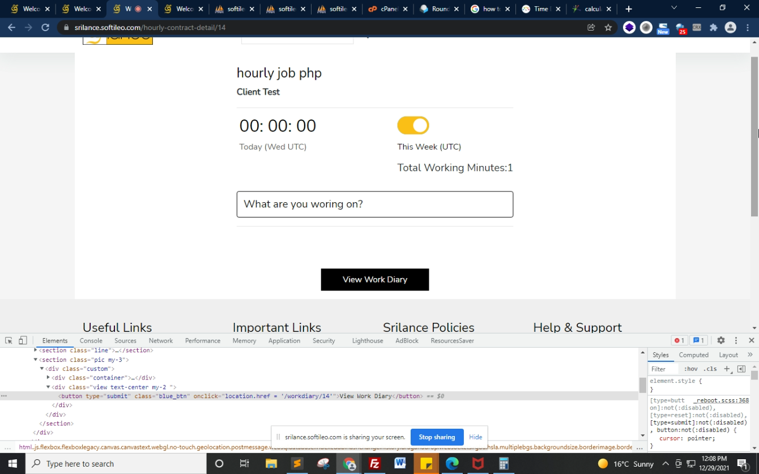
Task: Click the New style rule plus icon
Action: coord(727,369)
